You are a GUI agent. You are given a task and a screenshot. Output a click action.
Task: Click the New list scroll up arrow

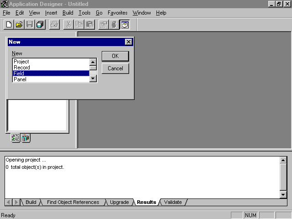(93, 62)
